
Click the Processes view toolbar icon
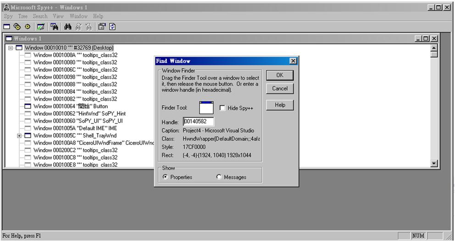tap(17, 27)
